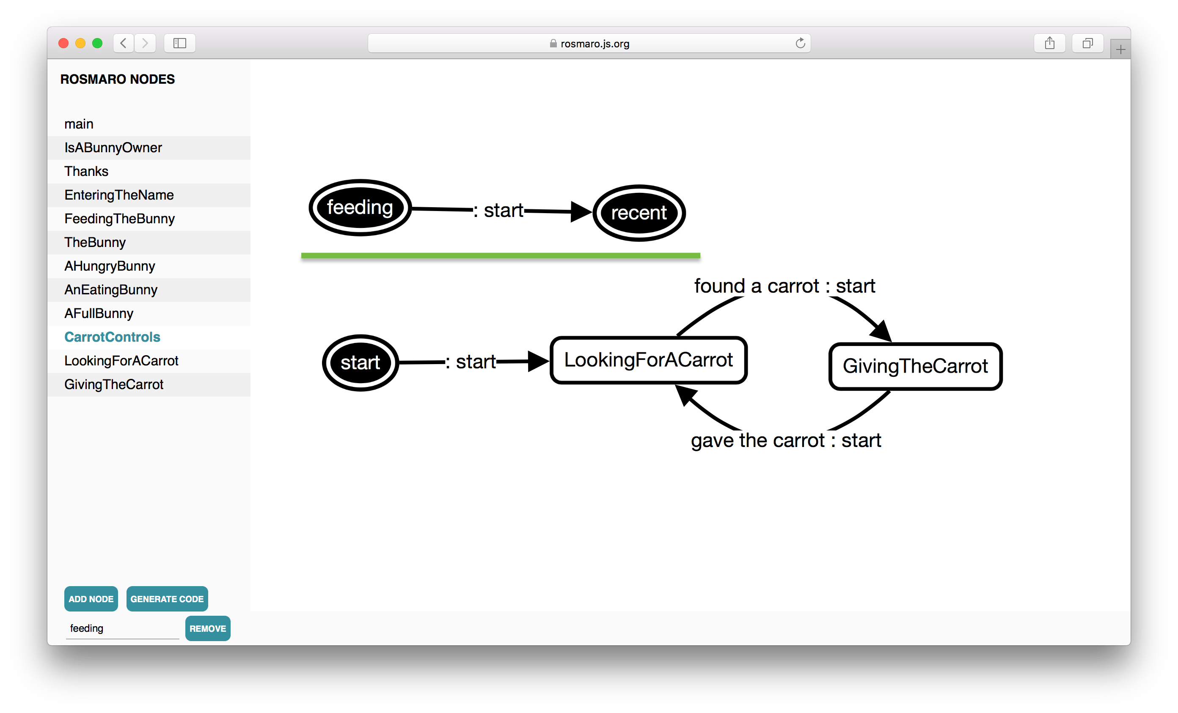Select the start entry oval in the graph
Image resolution: width=1178 pixels, height=713 pixels.
pyautogui.click(x=360, y=363)
